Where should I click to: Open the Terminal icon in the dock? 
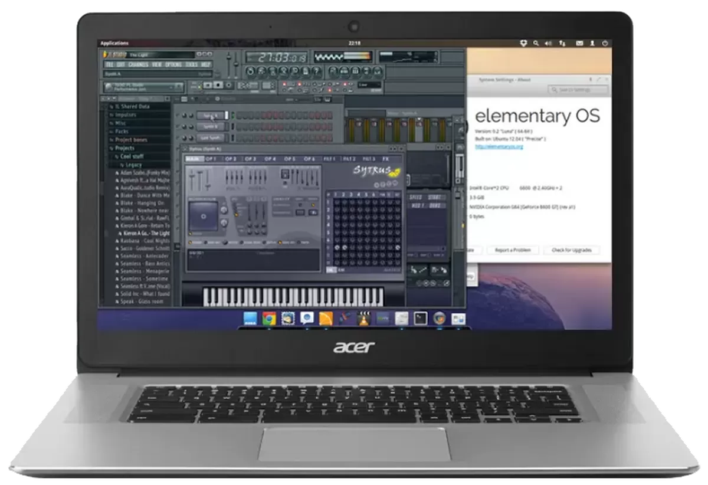pos(420,319)
